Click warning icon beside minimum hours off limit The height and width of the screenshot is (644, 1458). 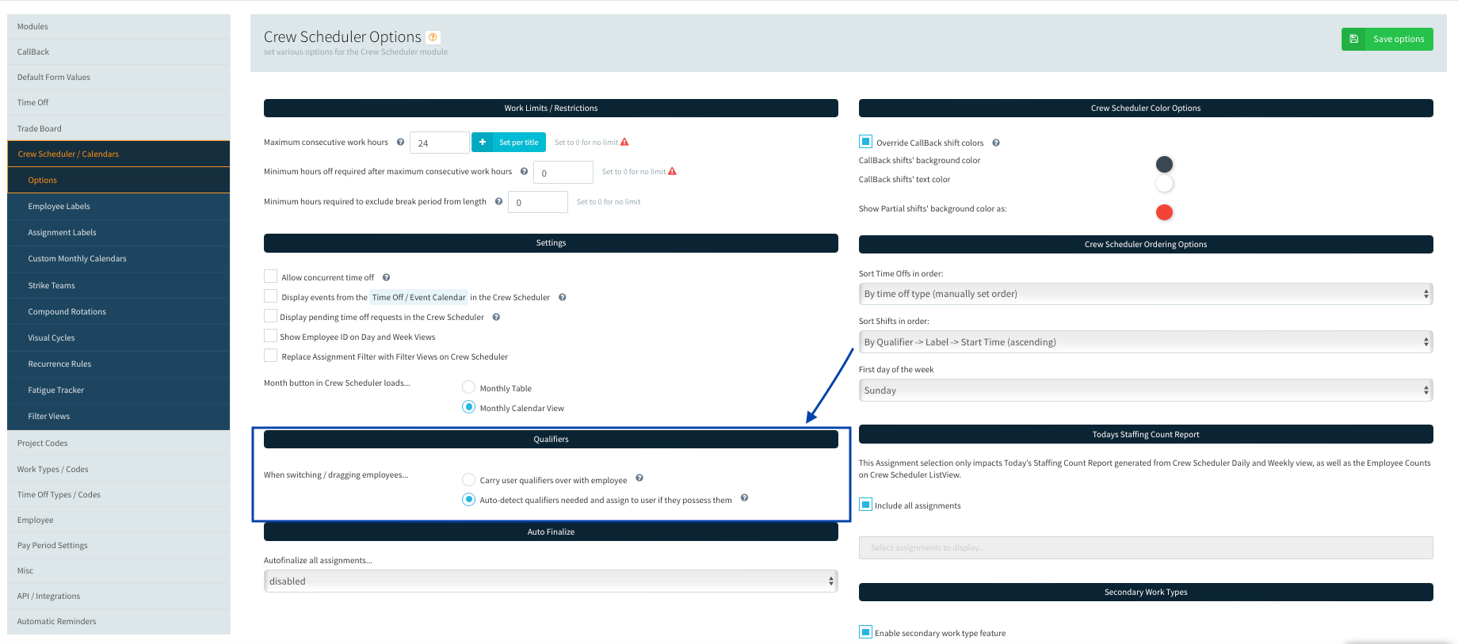click(672, 171)
